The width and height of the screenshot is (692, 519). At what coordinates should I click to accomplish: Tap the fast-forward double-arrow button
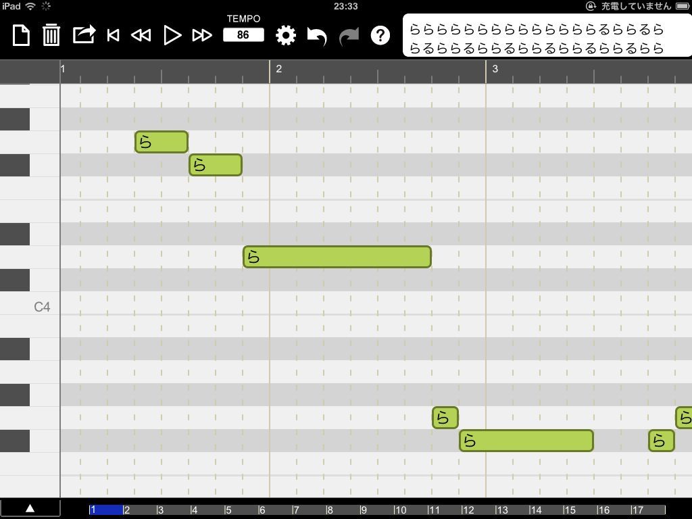point(202,35)
